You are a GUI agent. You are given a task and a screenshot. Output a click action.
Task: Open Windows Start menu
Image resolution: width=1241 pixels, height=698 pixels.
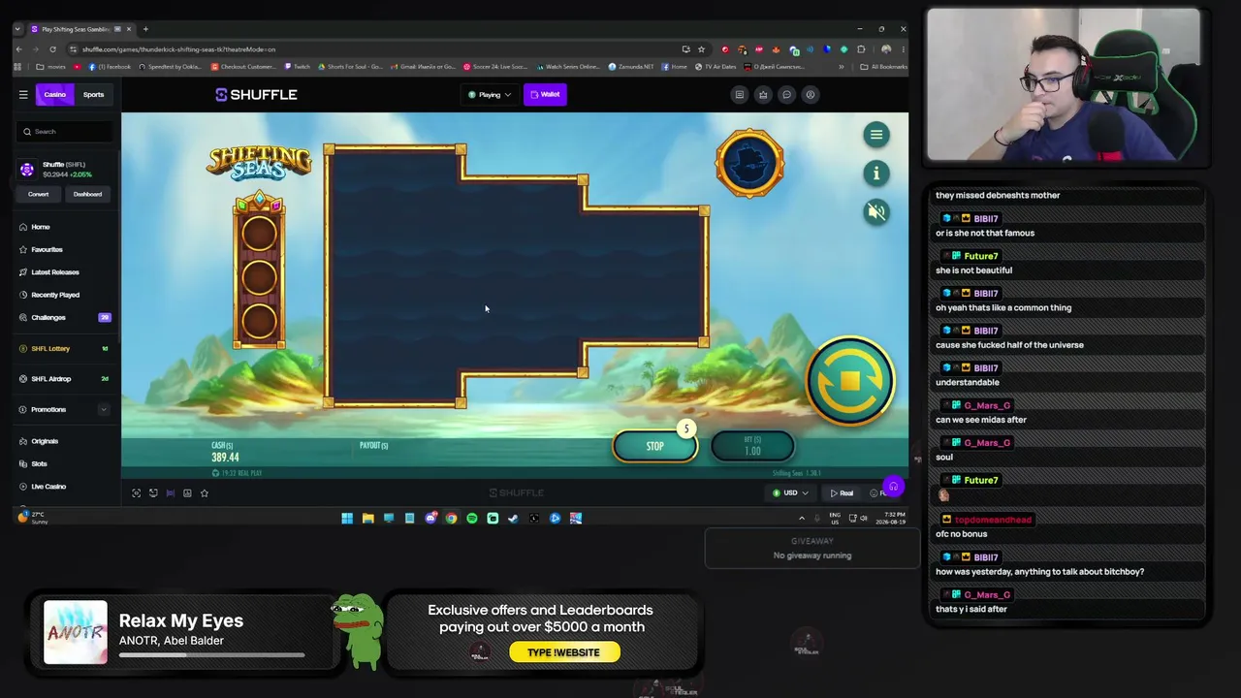pos(347,519)
